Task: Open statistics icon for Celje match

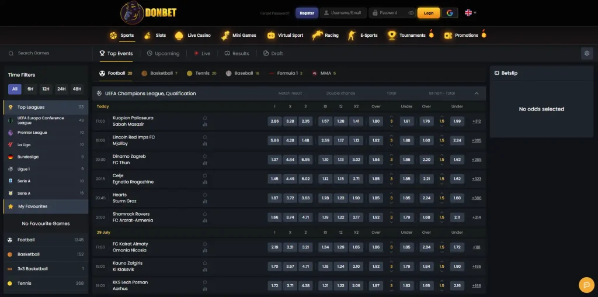Action: [x=205, y=182]
